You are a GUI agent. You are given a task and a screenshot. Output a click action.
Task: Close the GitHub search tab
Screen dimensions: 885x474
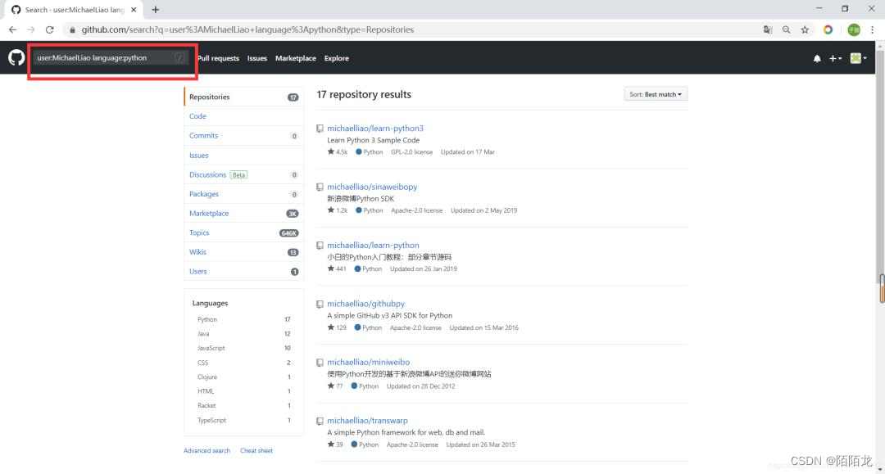click(x=134, y=10)
